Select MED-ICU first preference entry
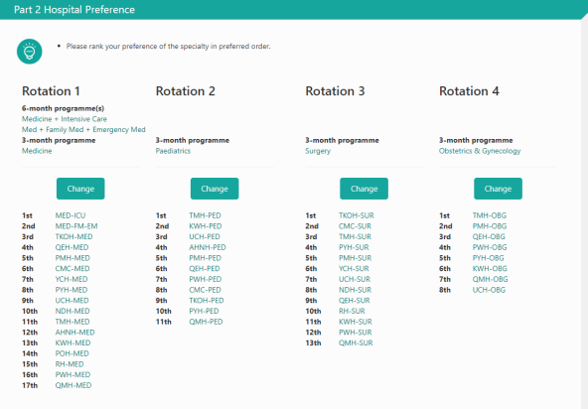Viewport: 588px width, 409px height. click(x=71, y=215)
